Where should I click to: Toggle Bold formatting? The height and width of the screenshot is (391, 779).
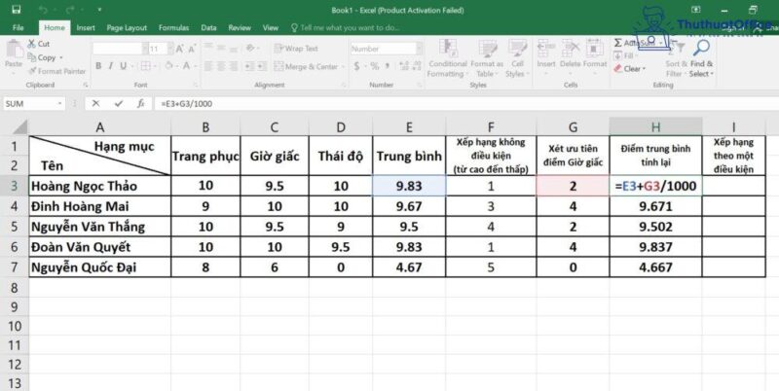[98, 65]
